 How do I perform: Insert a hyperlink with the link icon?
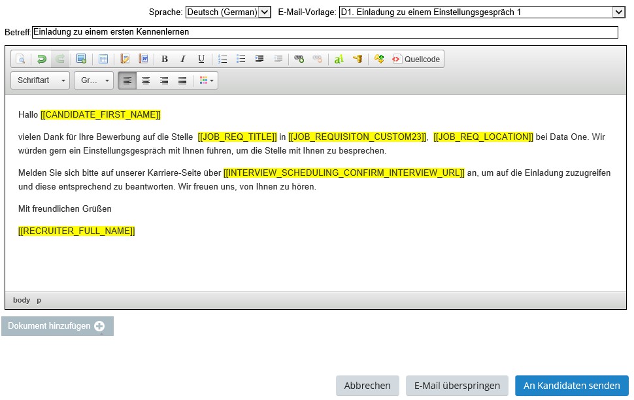click(299, 59)
